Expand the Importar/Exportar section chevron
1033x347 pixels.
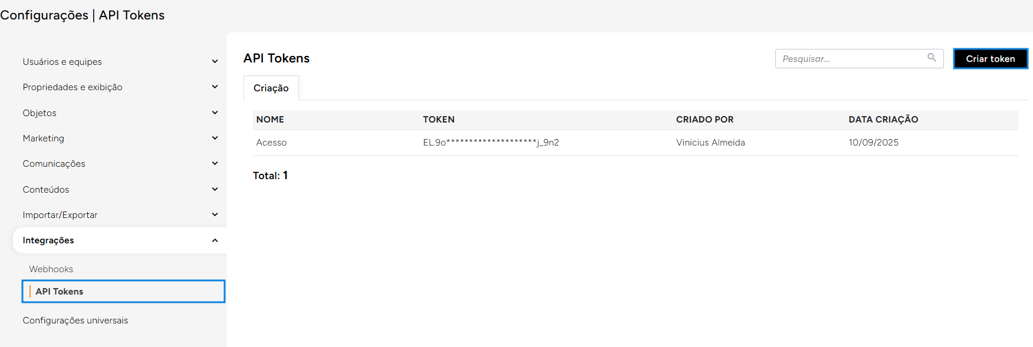click(x=215, y=214)
